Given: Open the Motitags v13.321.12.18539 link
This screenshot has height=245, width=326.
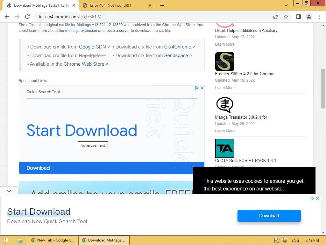Looking at the screenshot, I should (x=100, y=25).
